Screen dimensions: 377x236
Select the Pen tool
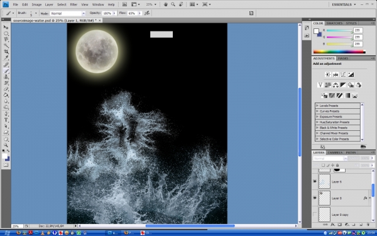6,114
